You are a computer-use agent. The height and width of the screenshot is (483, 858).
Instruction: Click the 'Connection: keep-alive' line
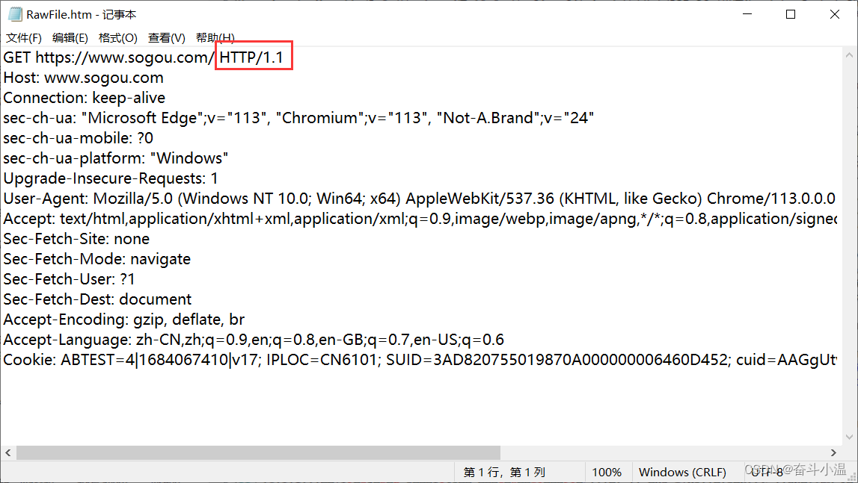85,98
